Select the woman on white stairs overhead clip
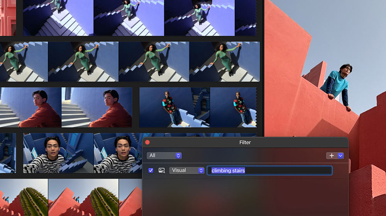The height and width of the screenshot is (216, 386). (140, 18)
